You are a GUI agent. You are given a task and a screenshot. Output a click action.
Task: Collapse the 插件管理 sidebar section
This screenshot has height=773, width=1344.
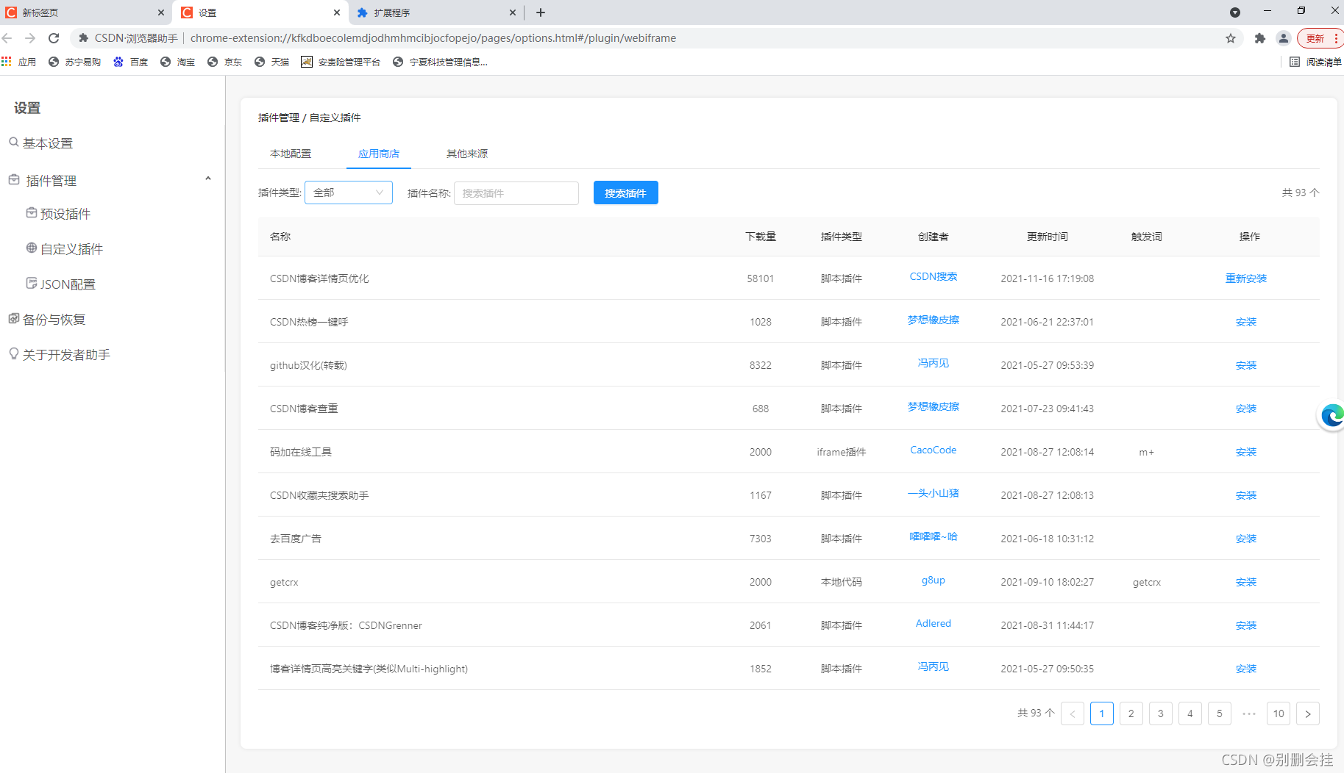[208, 179]
